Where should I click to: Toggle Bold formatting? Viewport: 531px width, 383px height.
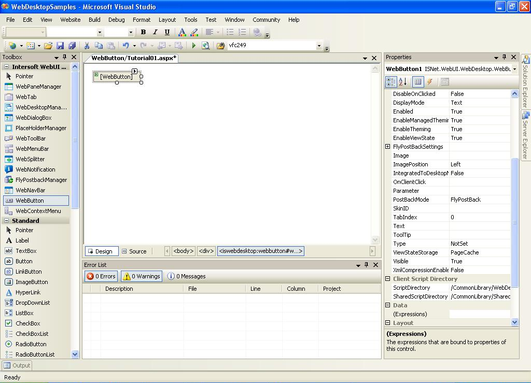[143, 32]
